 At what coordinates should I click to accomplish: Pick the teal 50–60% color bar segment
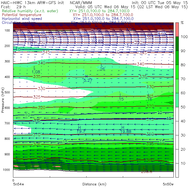(x=177, y=100)
